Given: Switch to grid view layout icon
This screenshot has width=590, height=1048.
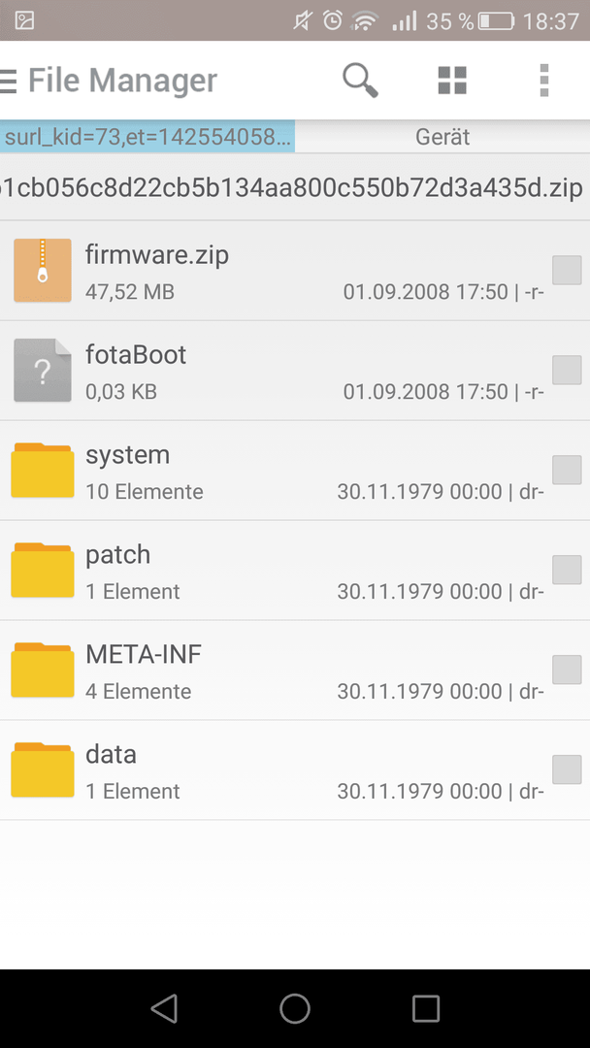Looking at the screenshot, I should tap(452, 81).
